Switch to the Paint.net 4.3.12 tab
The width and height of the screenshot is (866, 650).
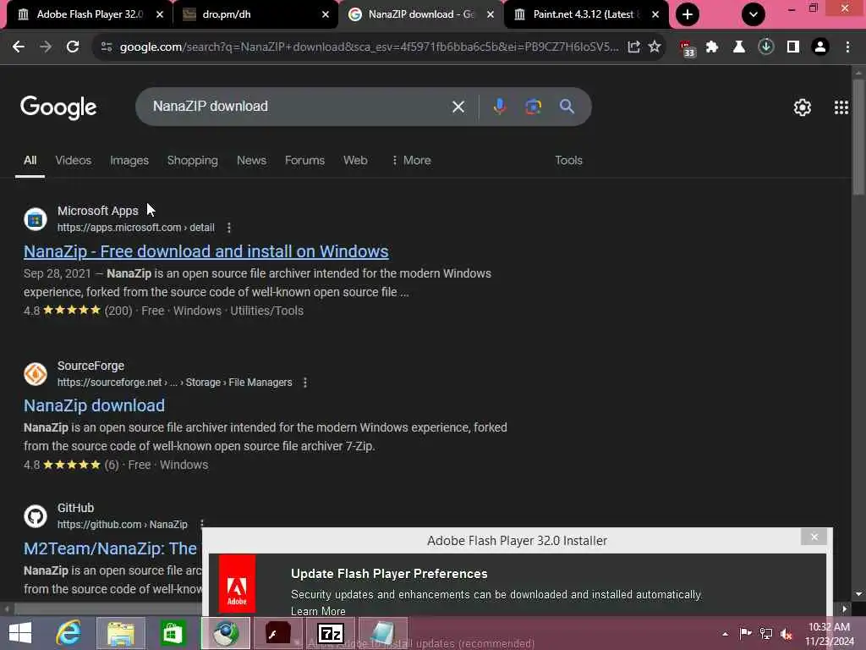point(585,14)
